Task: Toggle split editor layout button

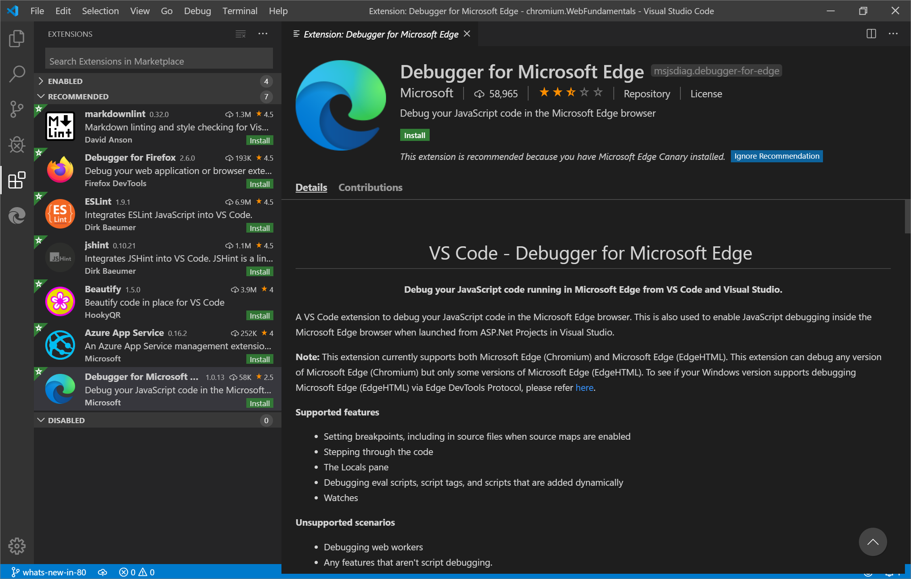Action: [871, 33]
